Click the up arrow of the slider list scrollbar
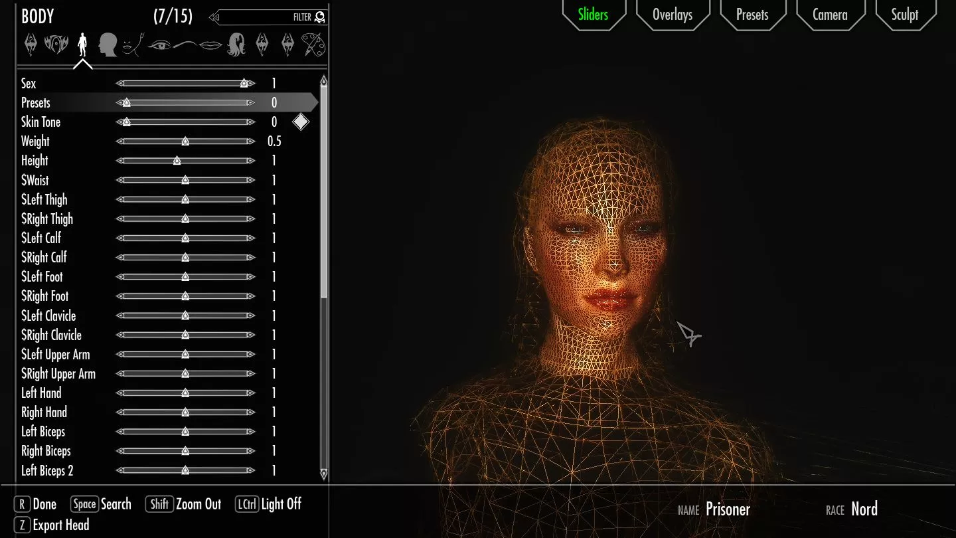The width and height of the screenshot is (956, 538). tap(324, 81)
